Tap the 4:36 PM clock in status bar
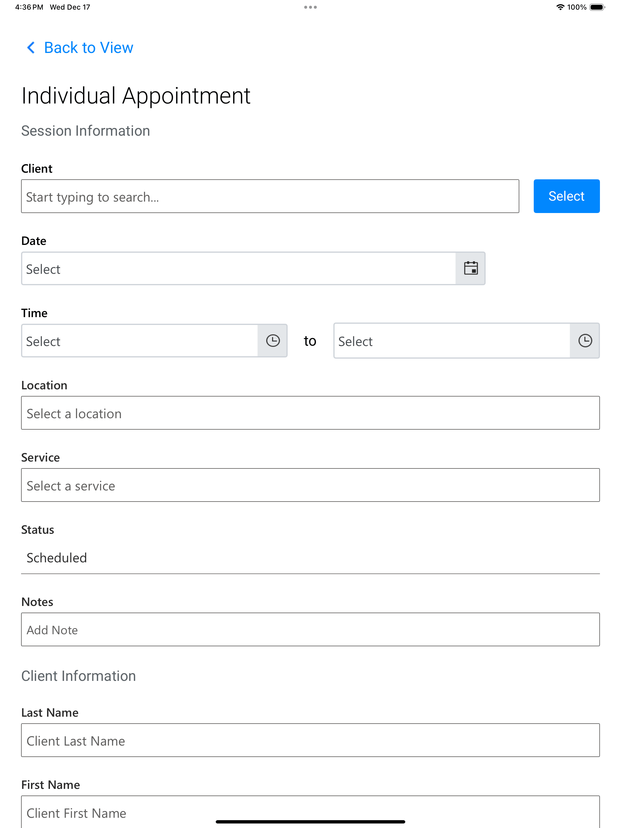621x828 pixels. point(29,7)
